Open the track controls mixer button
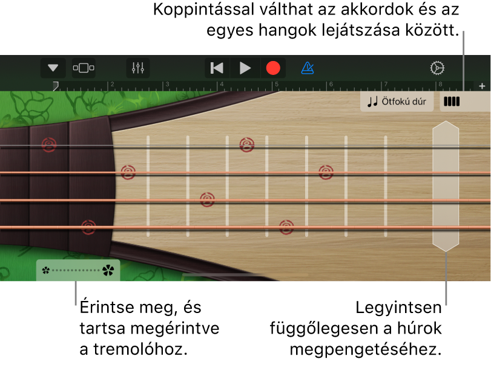The width and height of the screenshot is (491, 365). pos(138,68)
